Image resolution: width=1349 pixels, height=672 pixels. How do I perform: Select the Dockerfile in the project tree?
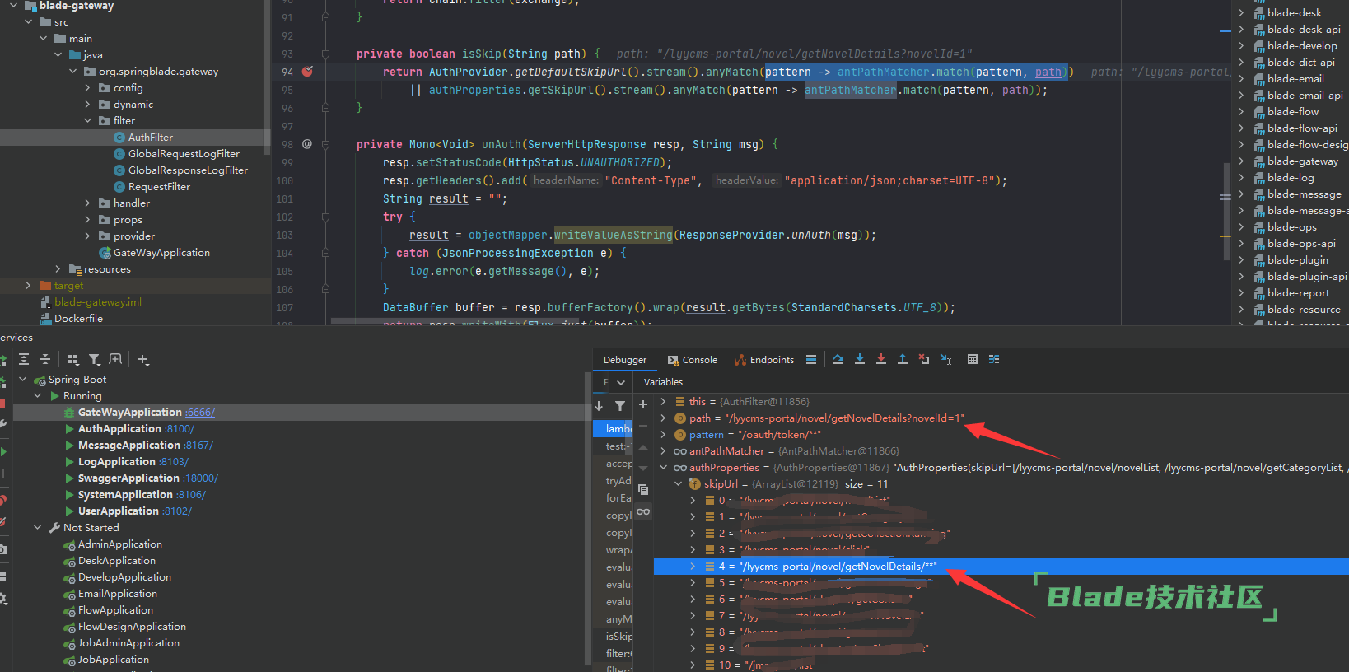(78, 319)
